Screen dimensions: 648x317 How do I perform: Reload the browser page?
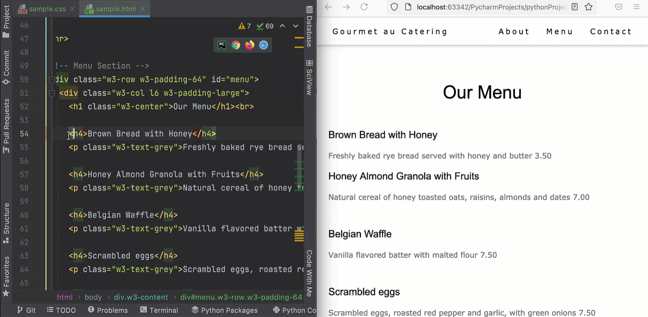click(x=364, y=7)
